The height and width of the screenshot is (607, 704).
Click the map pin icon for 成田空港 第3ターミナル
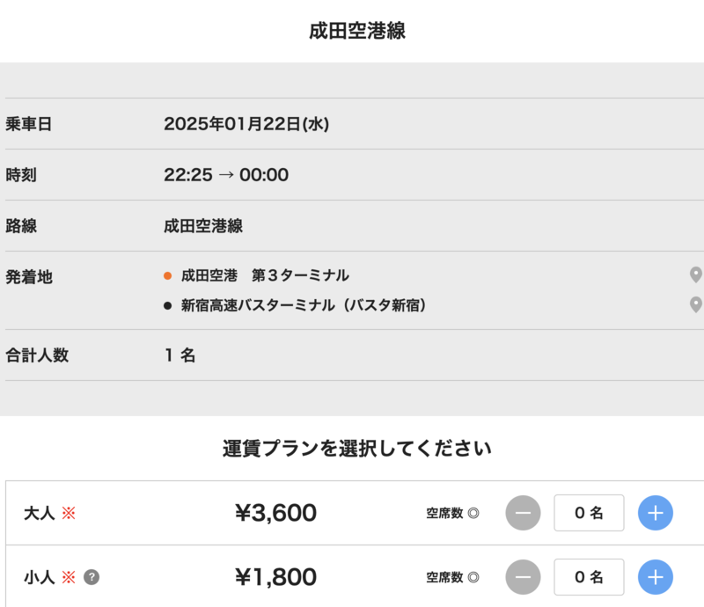pos(694,274)
